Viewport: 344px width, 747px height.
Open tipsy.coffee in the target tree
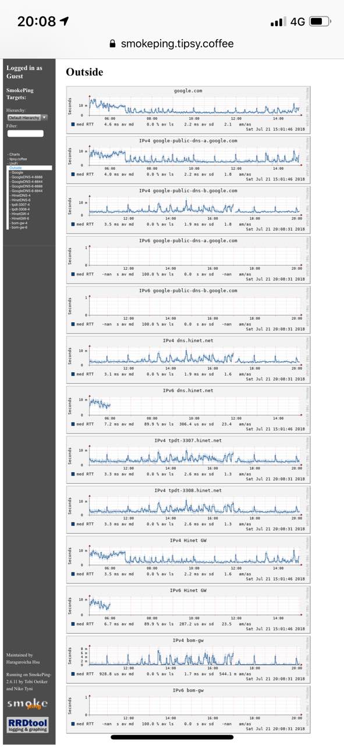pos(17,159)
